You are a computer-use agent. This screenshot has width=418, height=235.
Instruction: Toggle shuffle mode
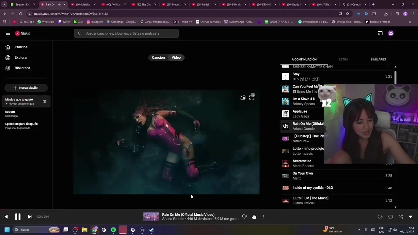pos(401,217)
